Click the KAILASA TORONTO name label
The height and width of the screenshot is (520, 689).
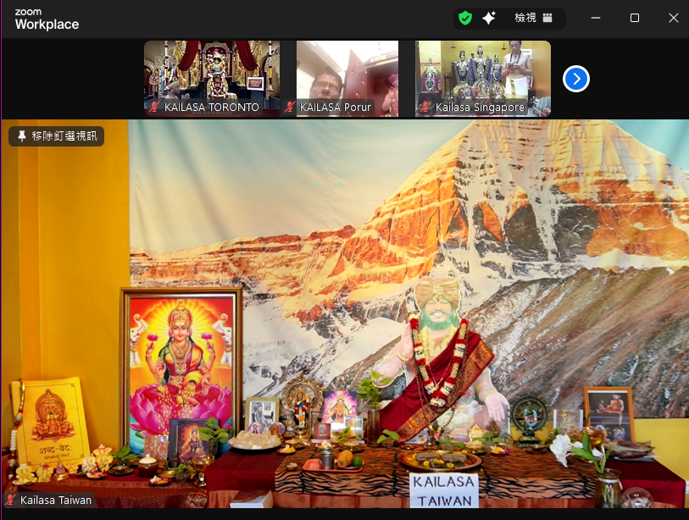pyautogui.click(x=211, y=108)
